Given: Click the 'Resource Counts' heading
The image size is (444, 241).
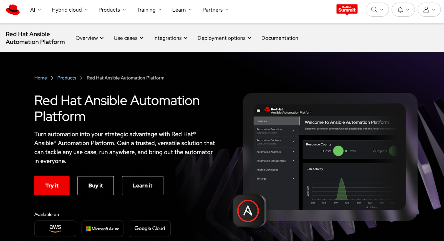Looking at the screenshot, I should (x=319, y=144).
